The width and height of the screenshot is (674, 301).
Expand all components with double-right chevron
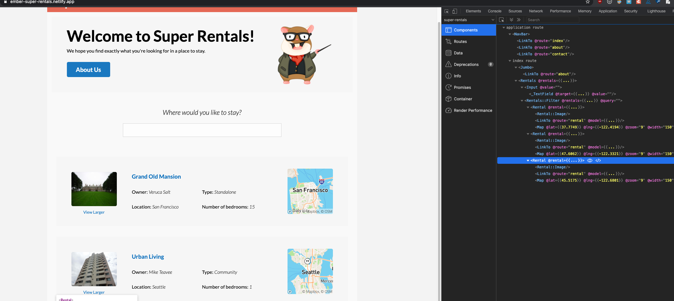tap(519, 20)
